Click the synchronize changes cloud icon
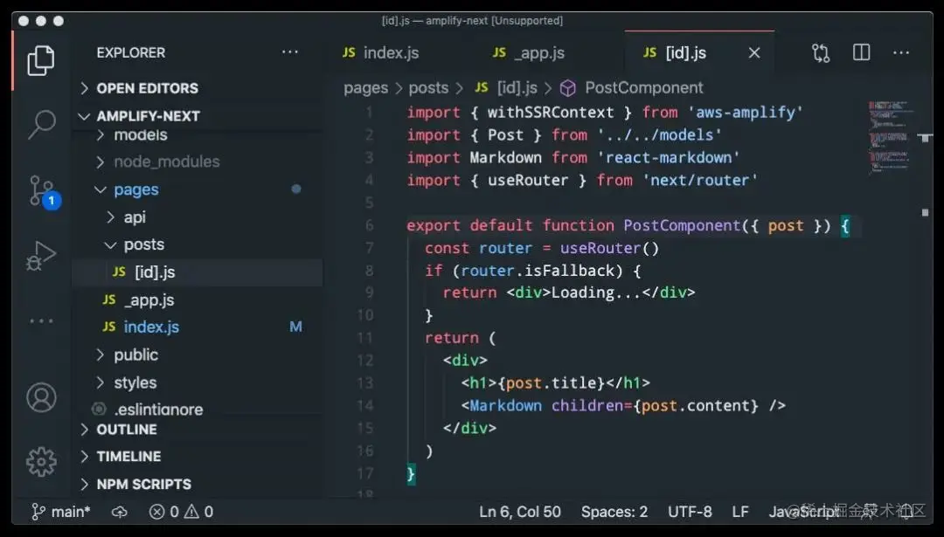 119,512
